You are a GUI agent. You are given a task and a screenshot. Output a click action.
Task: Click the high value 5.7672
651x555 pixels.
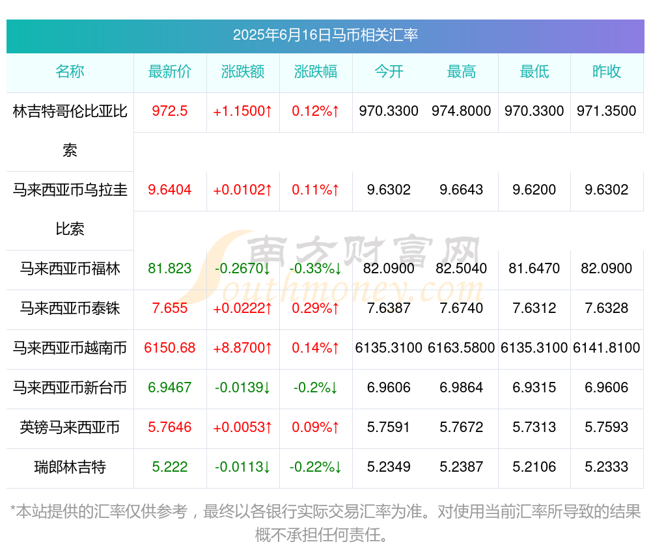(x=462, y=427)
